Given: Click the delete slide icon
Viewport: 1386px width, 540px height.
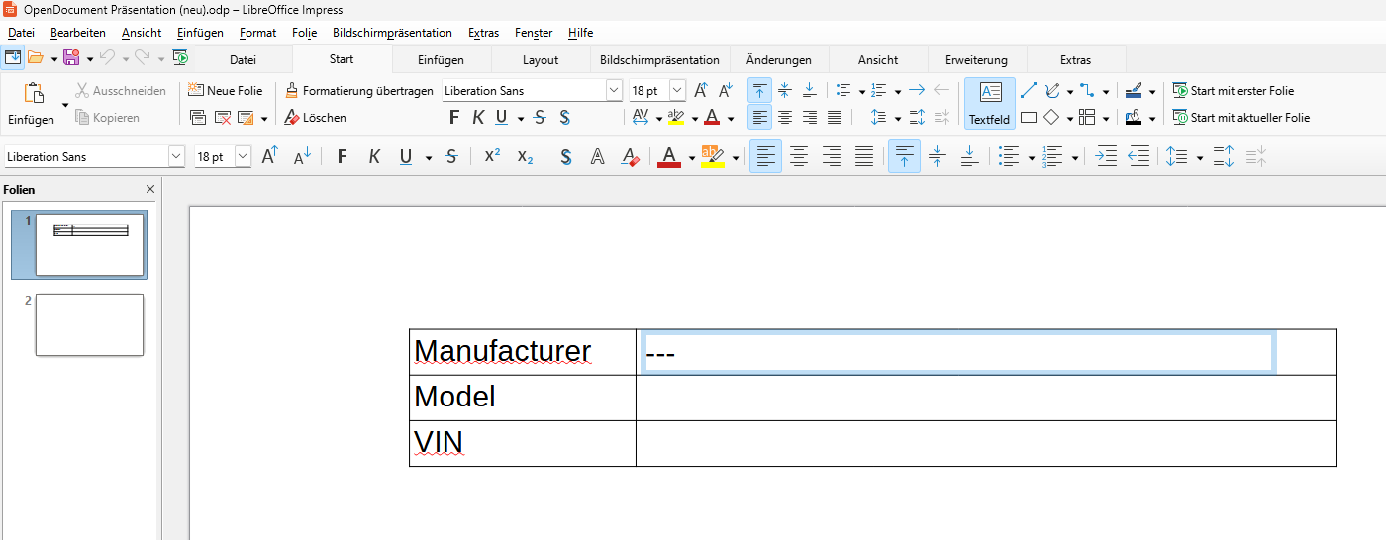Looking at the screenshot, I should [223, 118].
